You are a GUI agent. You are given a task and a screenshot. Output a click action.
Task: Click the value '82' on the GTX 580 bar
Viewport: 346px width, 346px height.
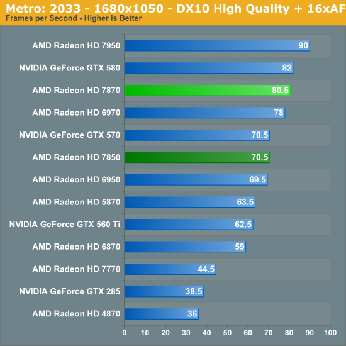287,68
